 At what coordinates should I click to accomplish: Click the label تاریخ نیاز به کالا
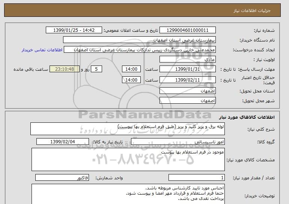(108, 142)
